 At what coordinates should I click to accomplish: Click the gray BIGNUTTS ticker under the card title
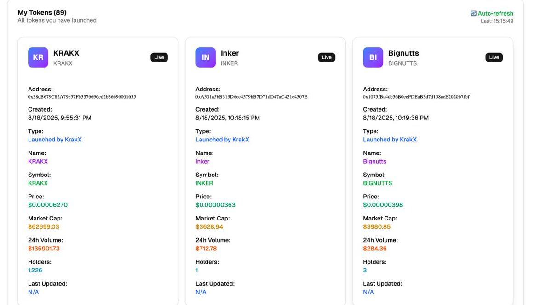[402, 63]
